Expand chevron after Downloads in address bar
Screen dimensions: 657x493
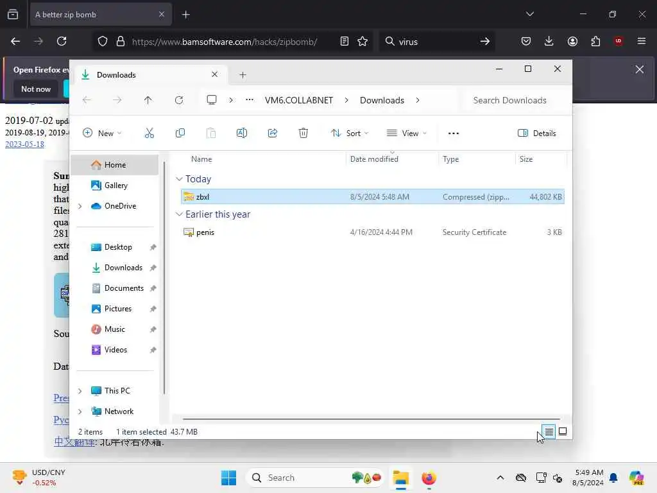click(418, 100)
